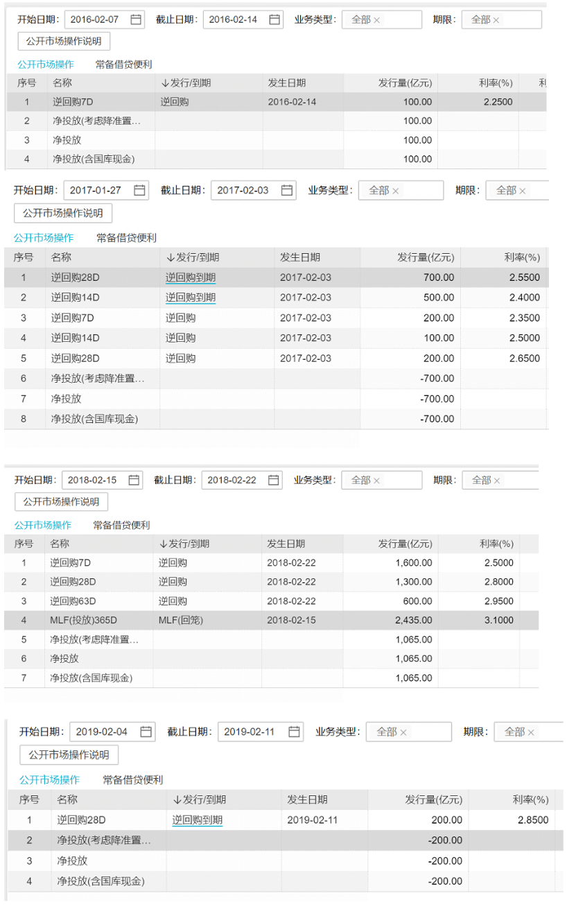Open calendar picker for end date 2018-02-22
Viewport: 576px width, 907px height.
click(x=274, y=480)
